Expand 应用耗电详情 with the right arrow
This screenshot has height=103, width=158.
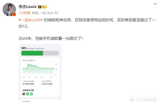point(57,92)
